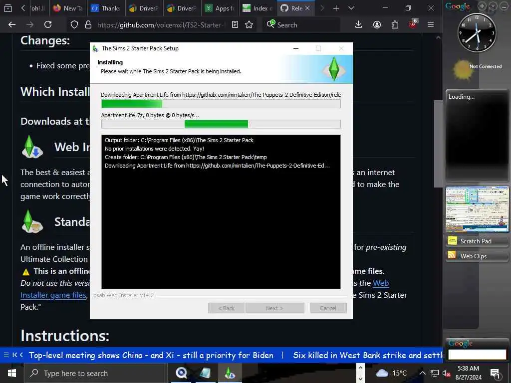
Task: Open the Scratch Pad gadget
Action: click(x=477, y=241)
